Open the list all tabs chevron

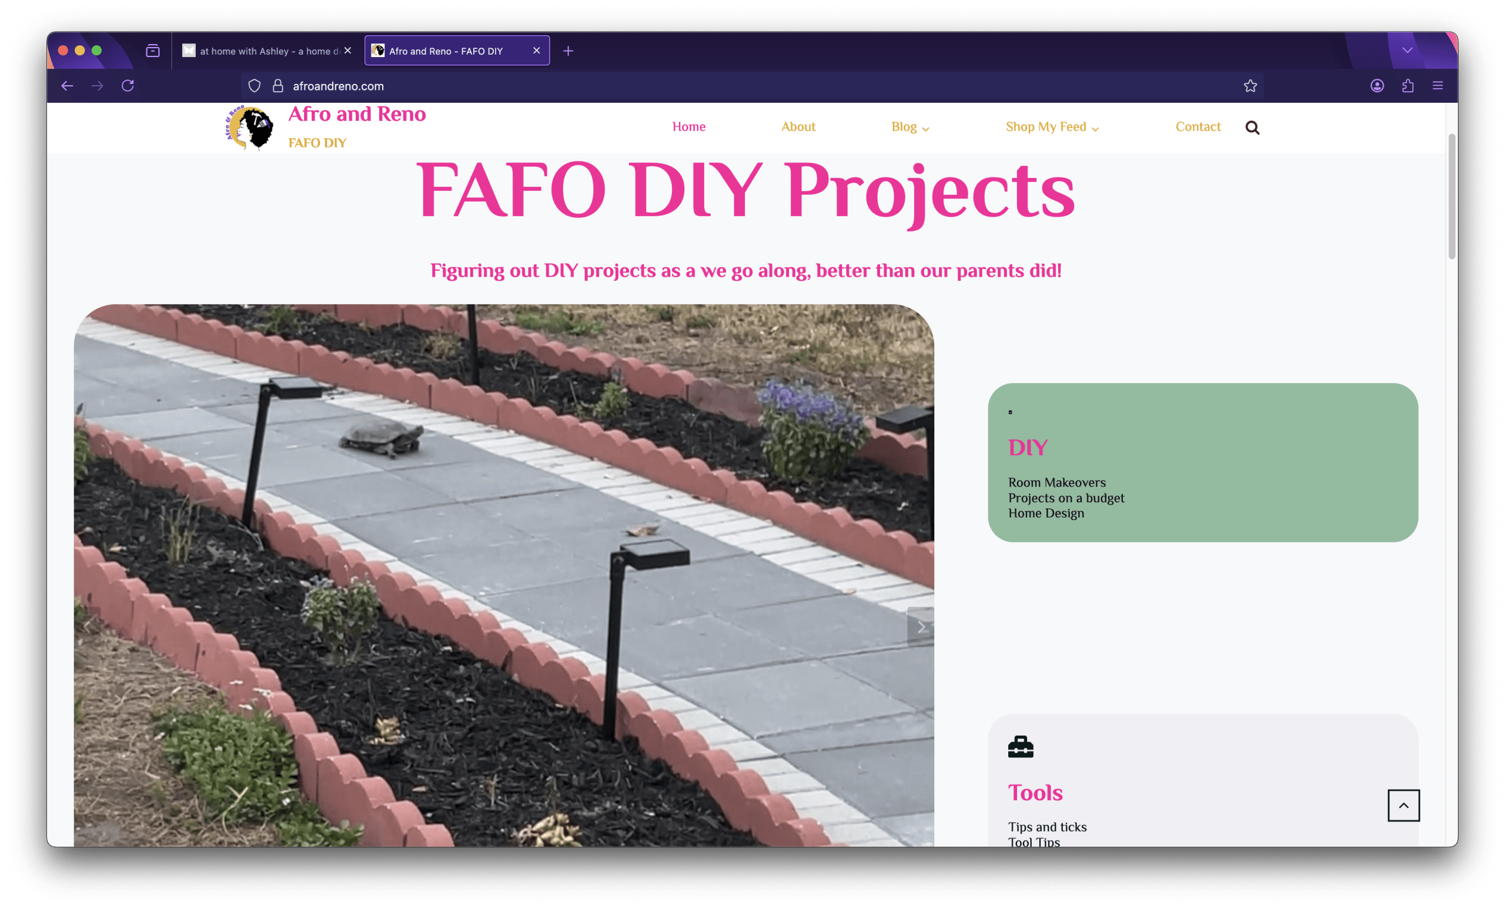pyautogui.click(x=1407, y=50)
